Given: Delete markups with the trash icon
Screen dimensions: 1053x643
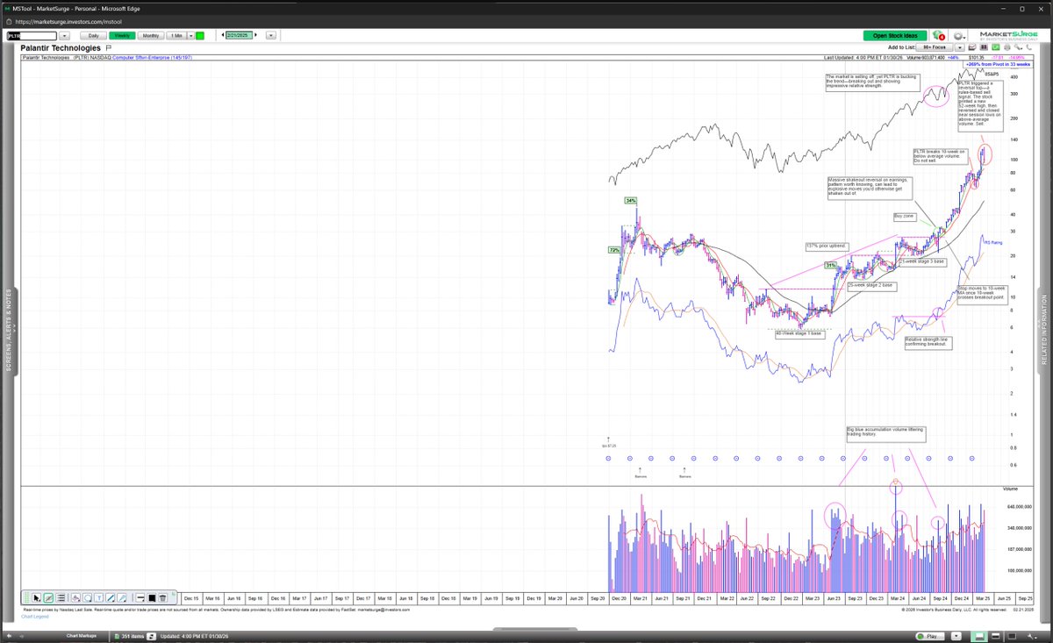Looking at the screenshot, I should click(x=162, y=597).
